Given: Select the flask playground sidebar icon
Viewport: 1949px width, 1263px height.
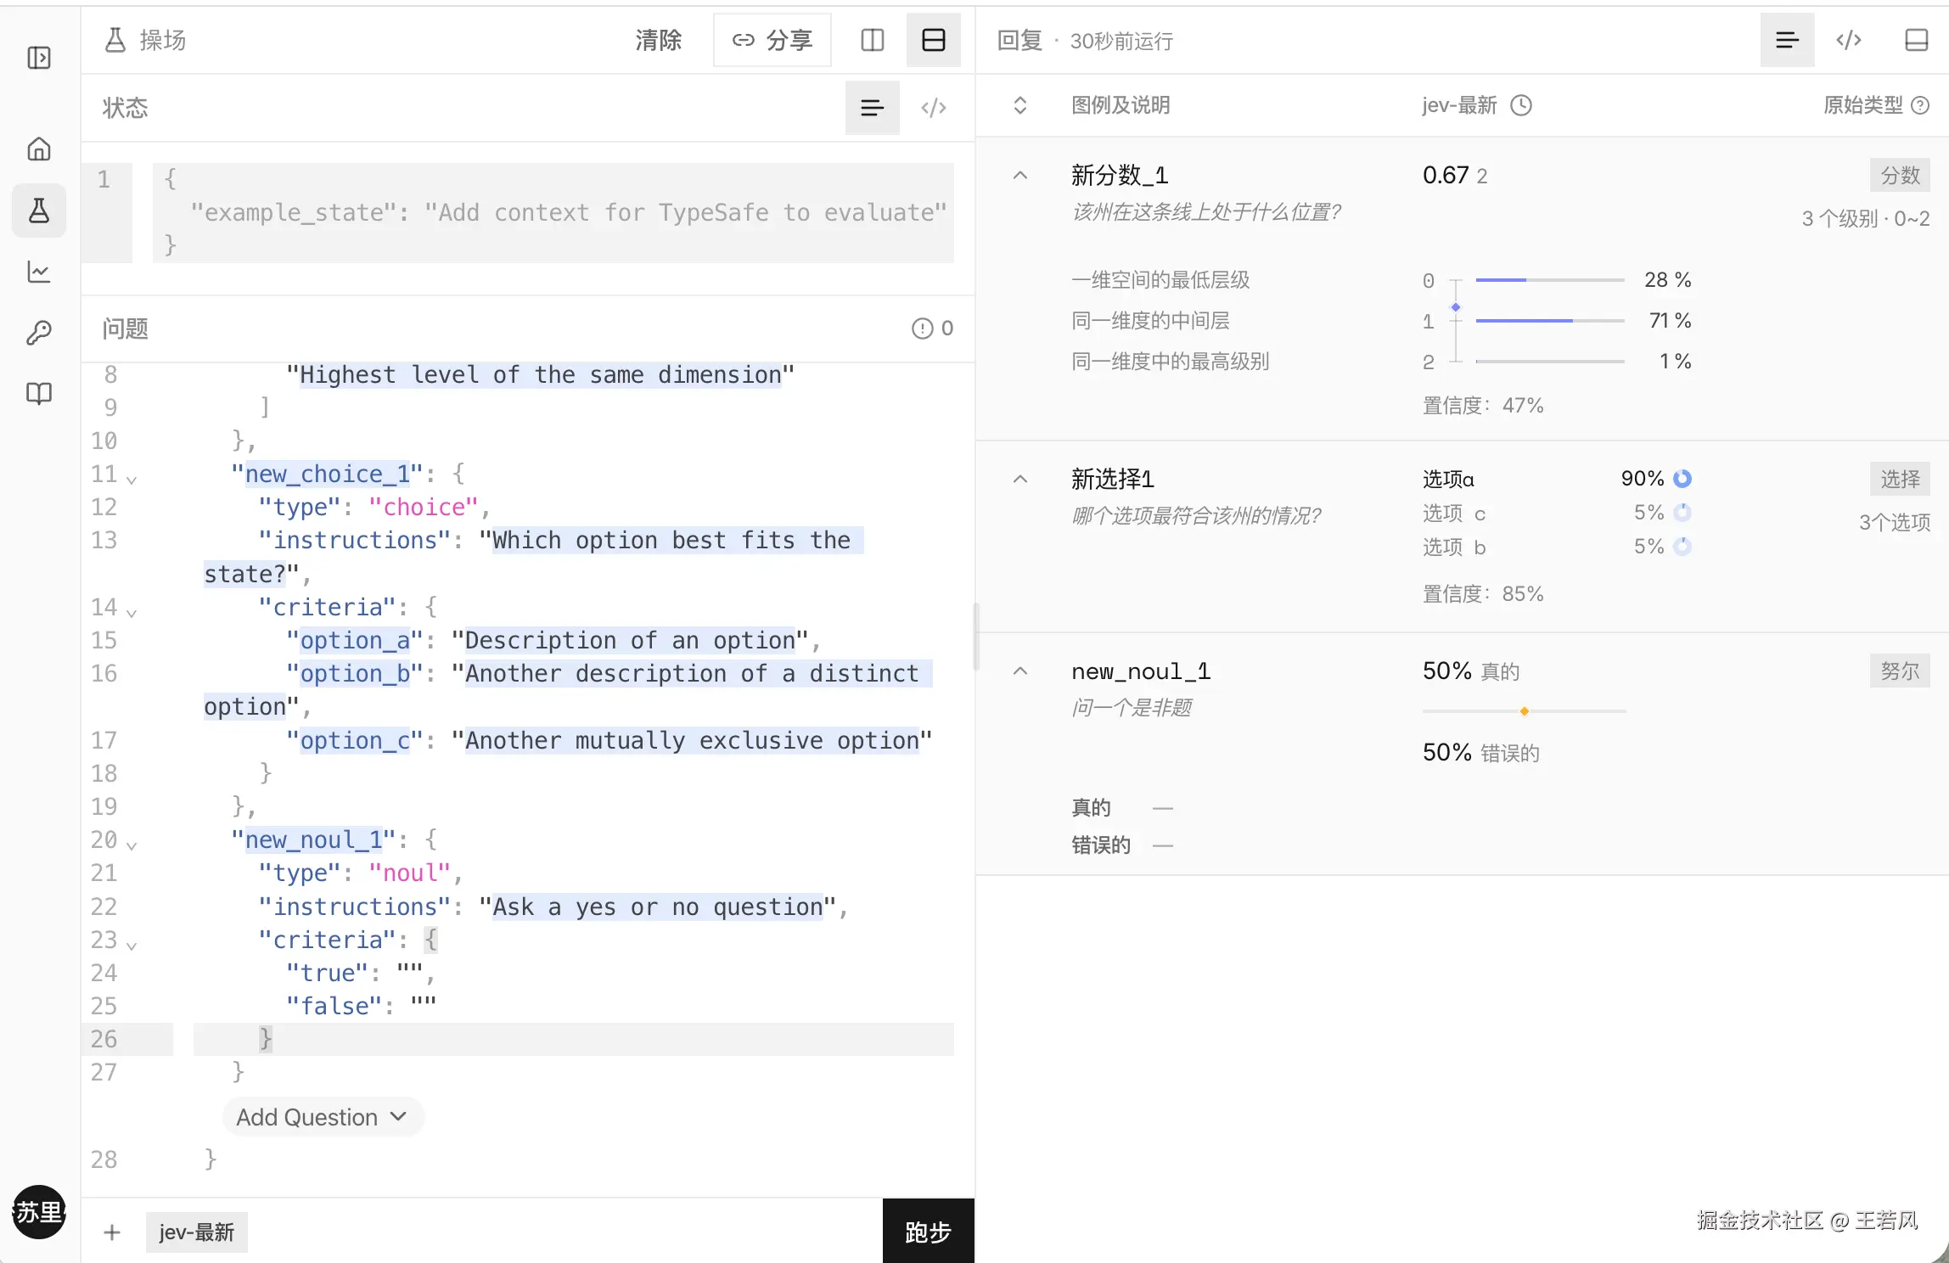Looking at the screenshot, I should pos(39,210).
